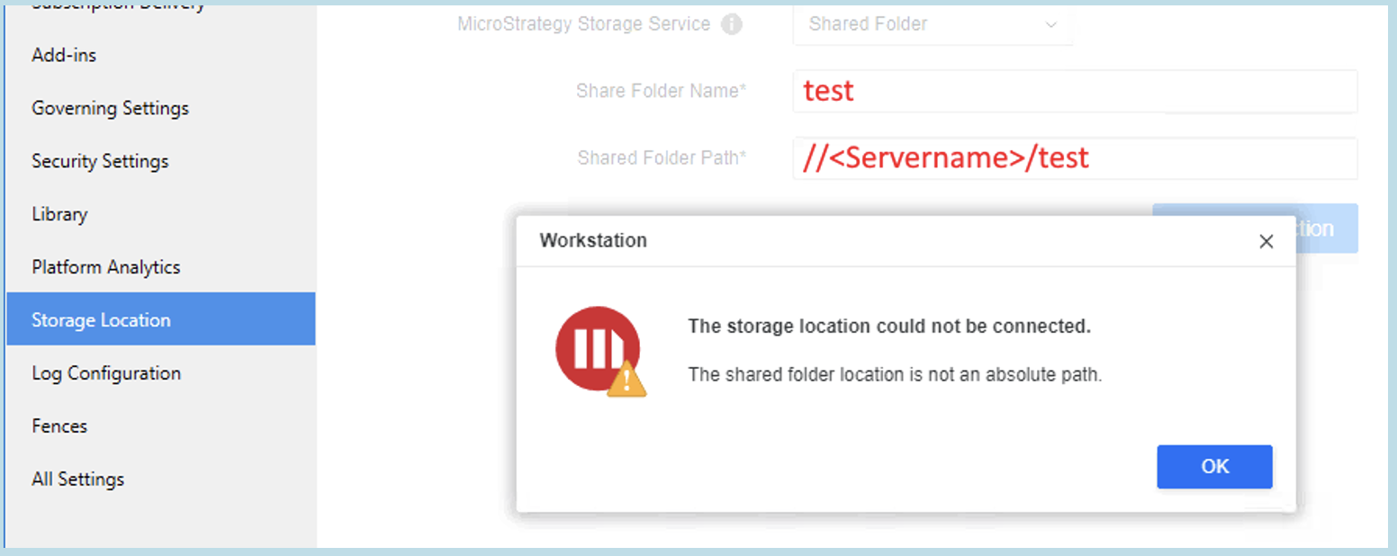Viewport: 1397px width, 556px height.
Task: Click the Shared Folder dropdown chevron arrow
Action: click(1050, 26)
